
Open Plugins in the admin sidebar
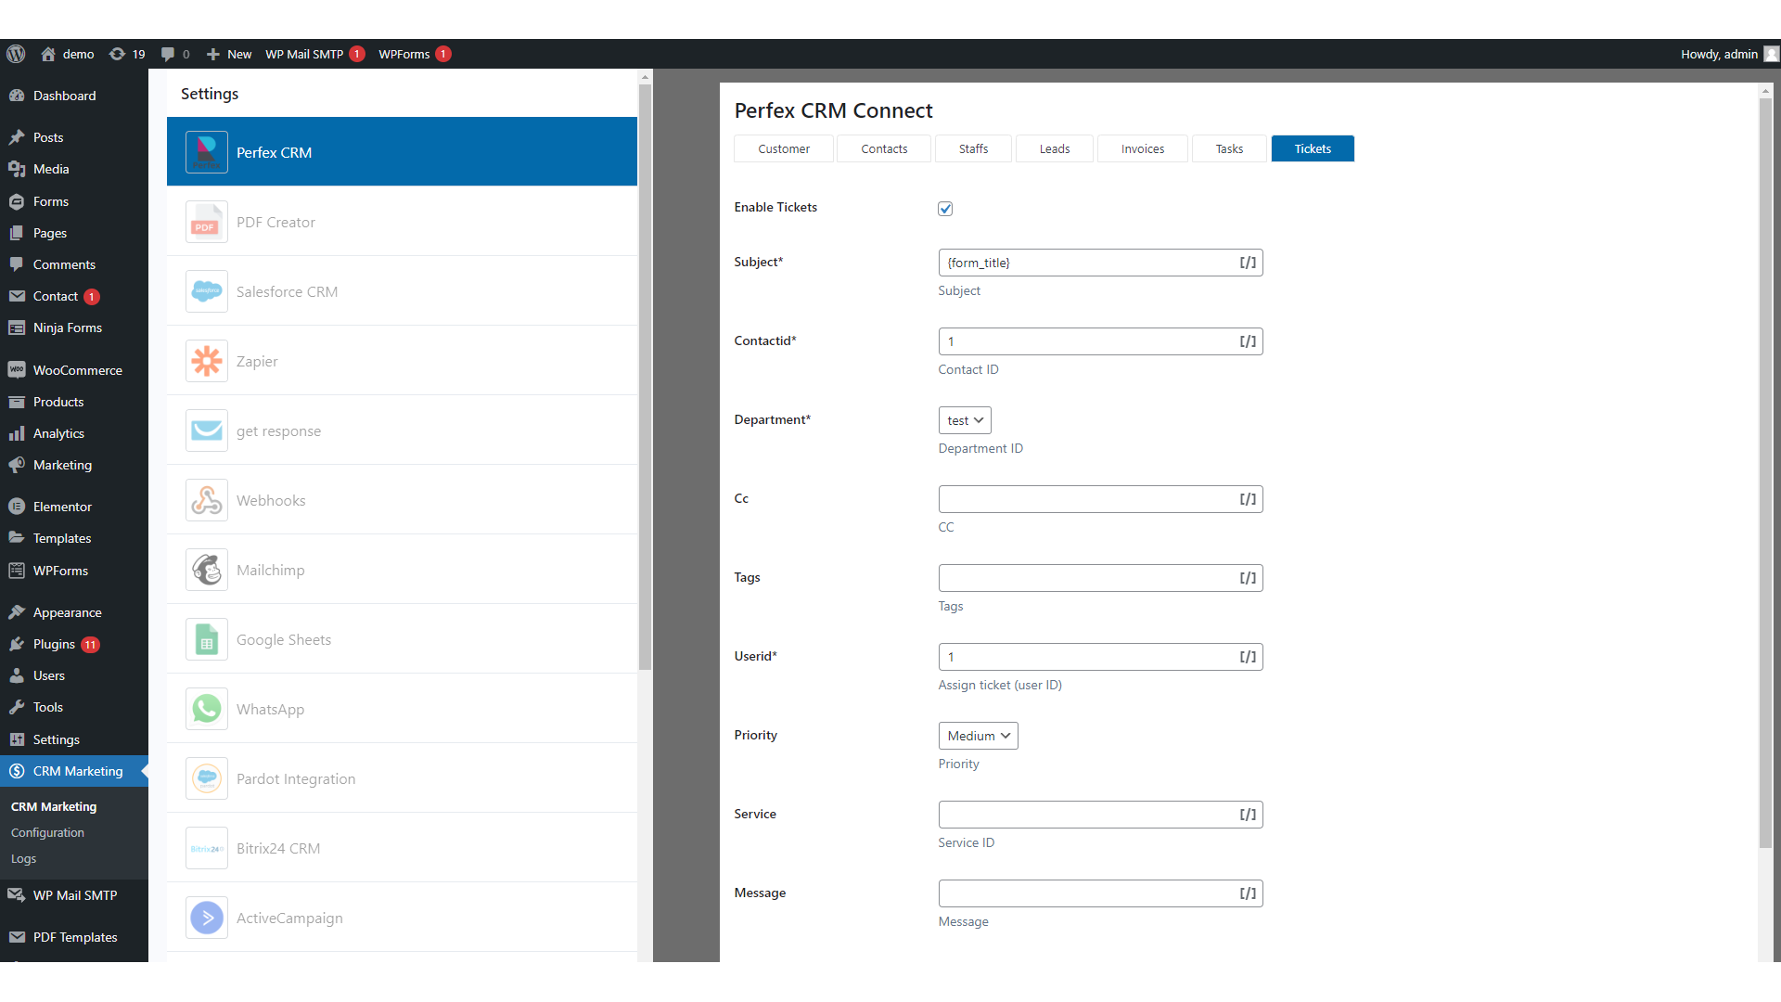coord(54,644)
